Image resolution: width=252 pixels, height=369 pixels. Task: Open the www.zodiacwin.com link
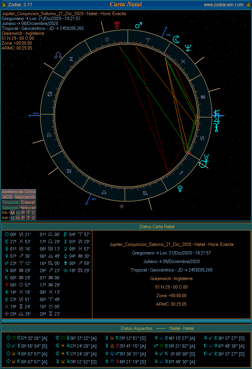(223, 5)
